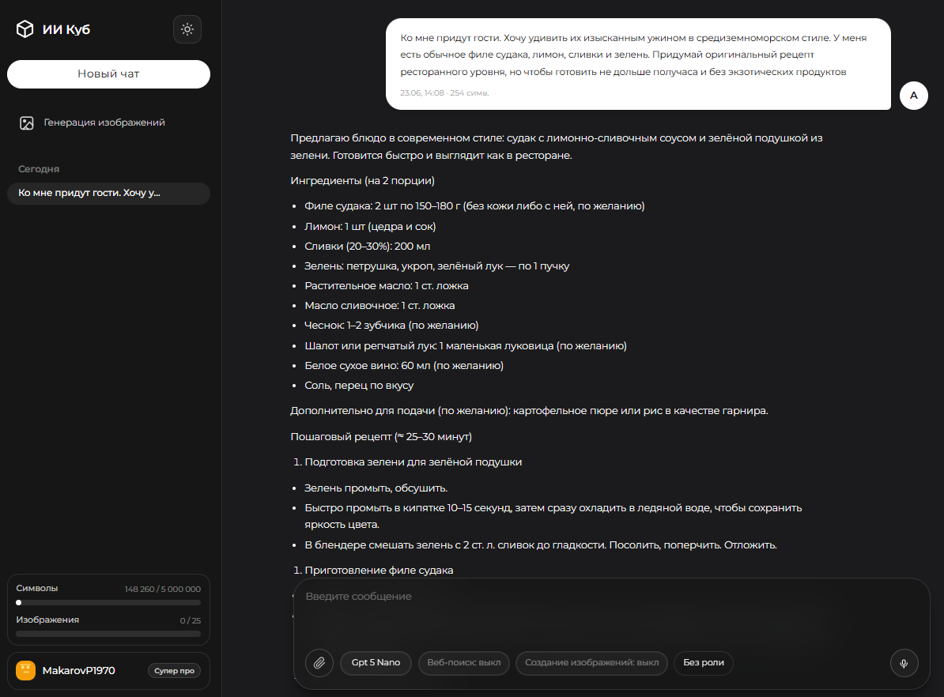Click the Изображения usage progress bar
Viewport: 944px width, 697px height.
pos(108,634)
